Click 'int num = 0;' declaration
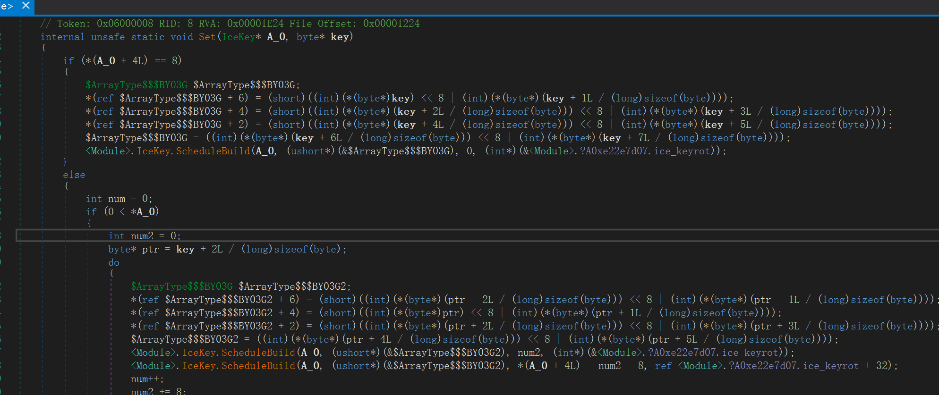 pos(119,199)
